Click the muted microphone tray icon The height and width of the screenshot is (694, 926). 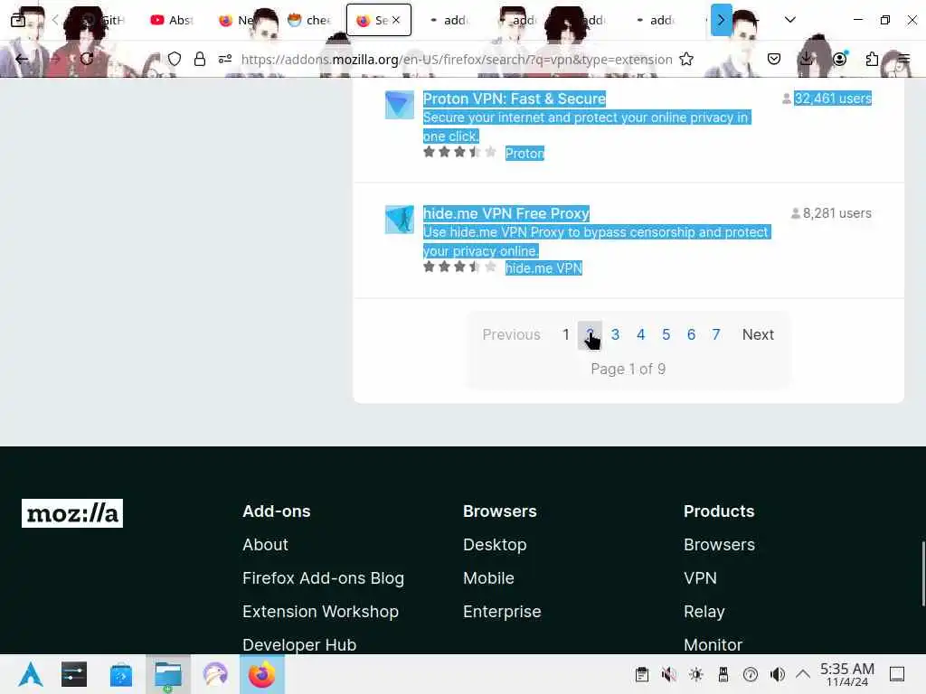coord(668,674)
